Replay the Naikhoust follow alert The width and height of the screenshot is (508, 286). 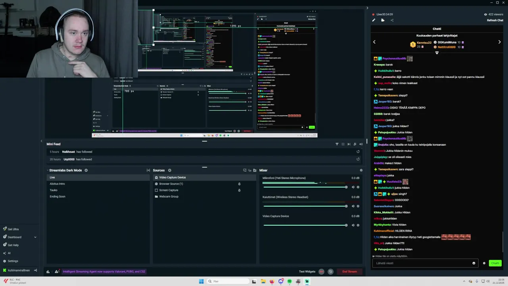coord(358,152)
